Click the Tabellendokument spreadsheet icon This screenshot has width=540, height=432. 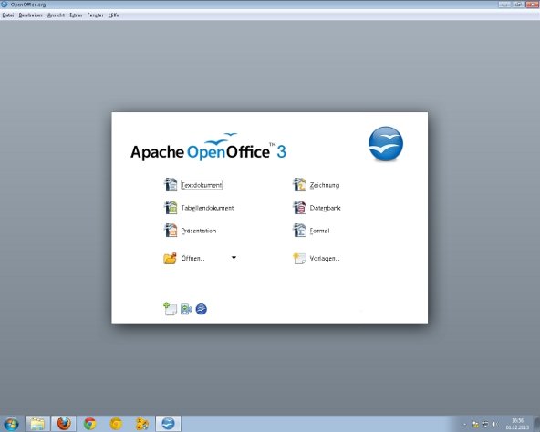[x=171, y=208]
